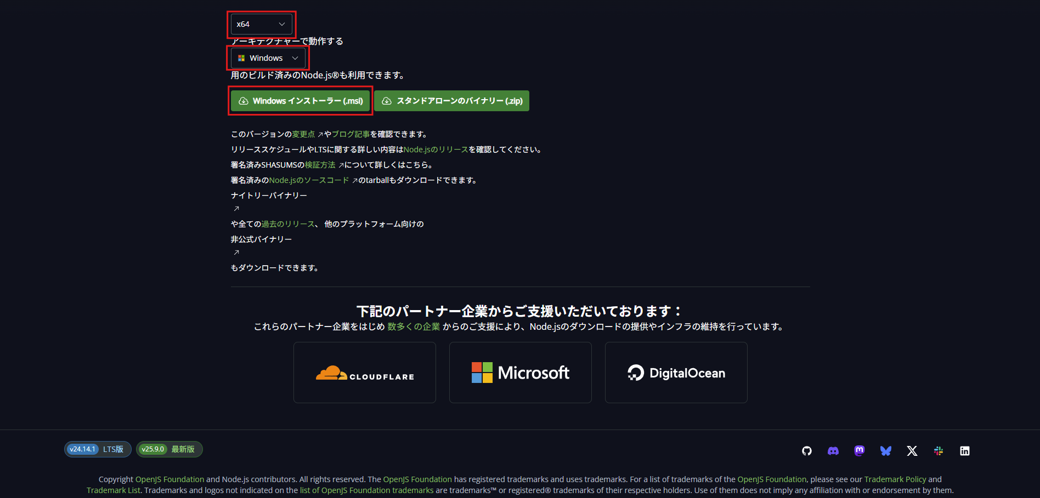
Task: Download スタンドアローンのバイナリー (.zip)
Action: click(x=451, y=101)
